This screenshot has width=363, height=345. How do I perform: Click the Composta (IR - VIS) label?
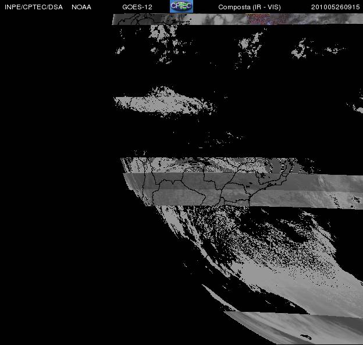(250, 7)
